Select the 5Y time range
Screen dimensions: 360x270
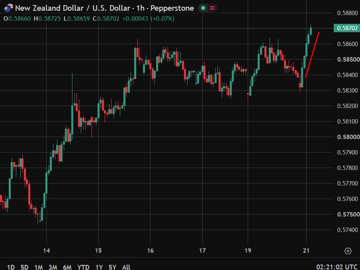pos(112,267)
